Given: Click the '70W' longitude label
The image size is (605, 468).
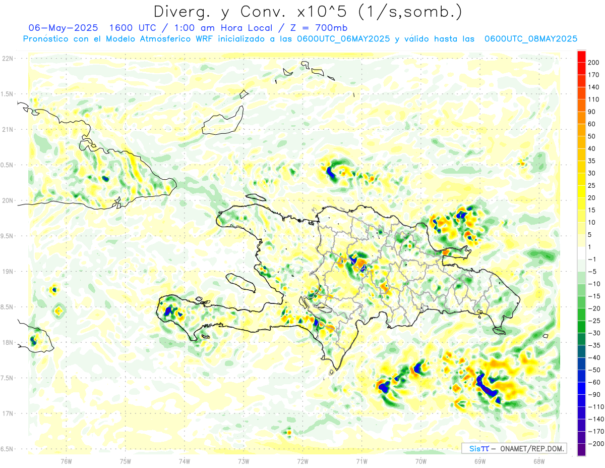Looking at the screenshot, I should pyautogui.click(x=421, y=461).
